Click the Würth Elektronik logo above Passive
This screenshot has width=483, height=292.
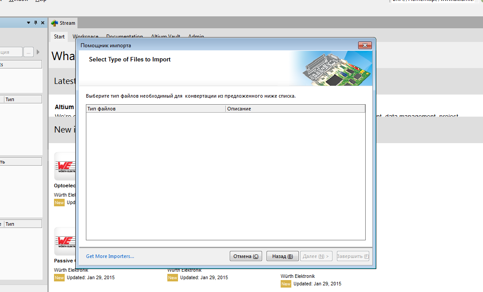pos(65,242)
